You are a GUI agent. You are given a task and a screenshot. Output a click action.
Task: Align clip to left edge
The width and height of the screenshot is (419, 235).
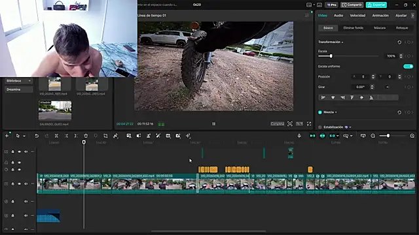323,98
